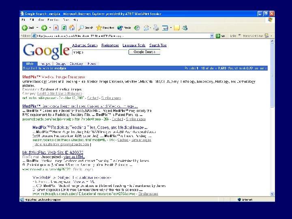Image resolution: width=292 pixels, height=219 pixels.
Task: Open the Health > Medicine > Reference category link
Action: click(60, 94)
